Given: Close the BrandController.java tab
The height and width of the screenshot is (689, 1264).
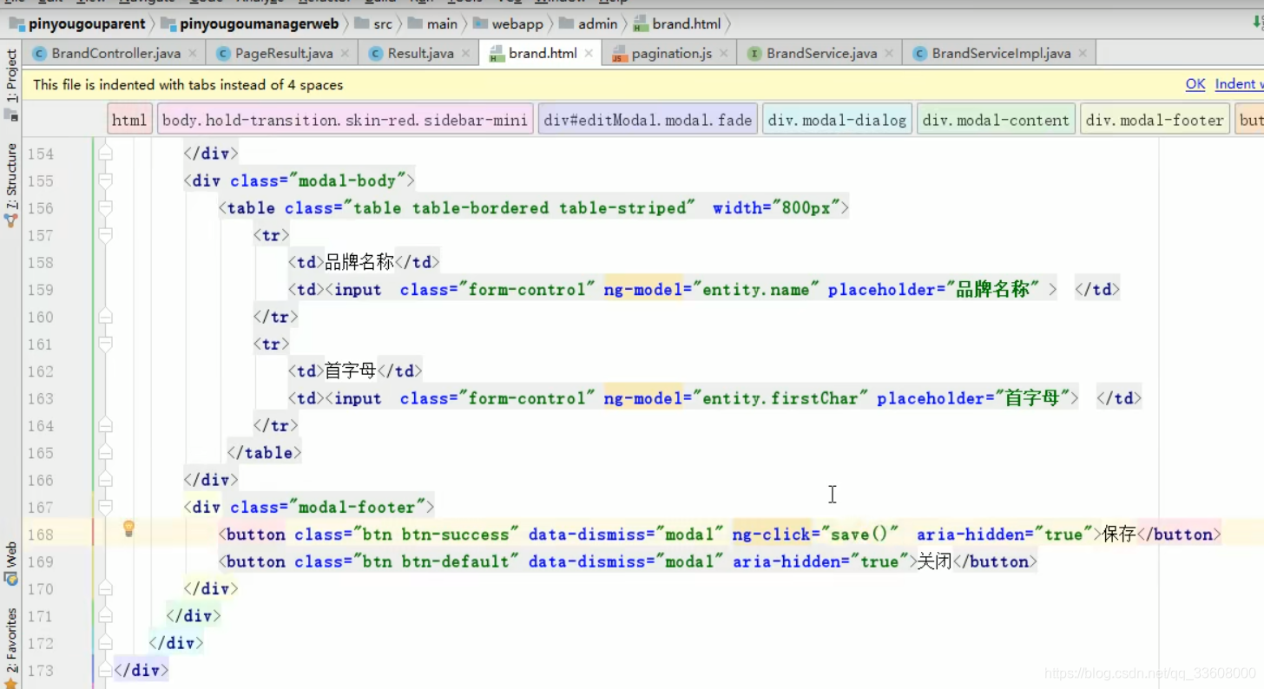Looking at the screenshot, I should [192, 54].
